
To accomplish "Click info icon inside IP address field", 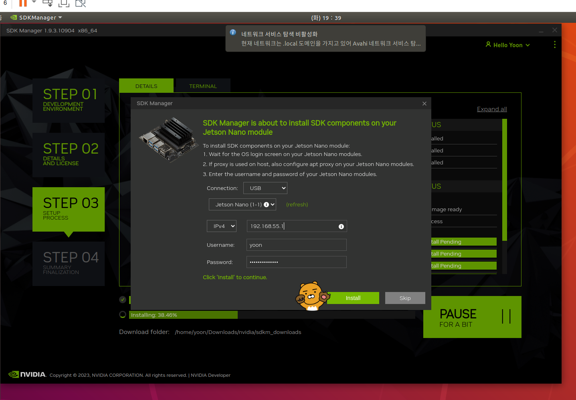I will coord(341,226).
